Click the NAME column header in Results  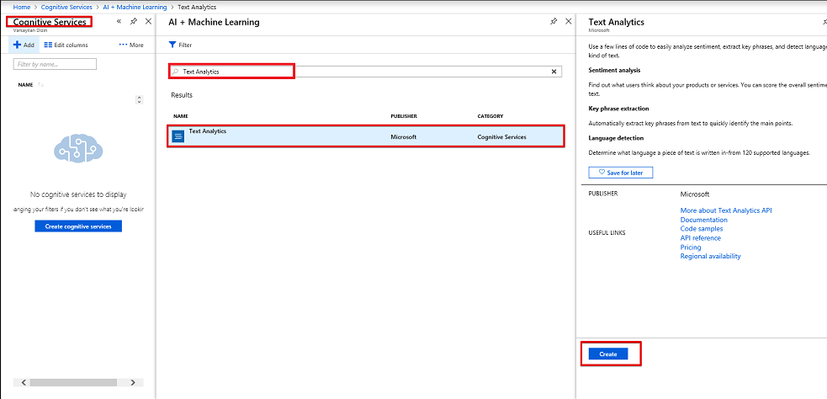(x=181, y=115)
